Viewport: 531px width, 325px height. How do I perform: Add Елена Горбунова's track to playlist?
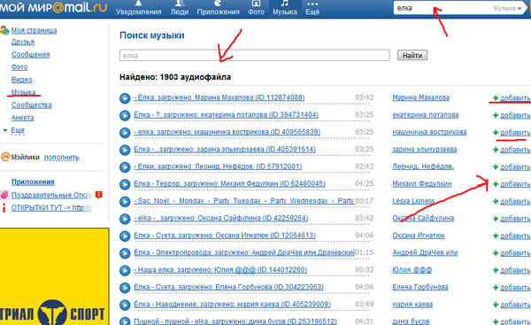[512, 288]
